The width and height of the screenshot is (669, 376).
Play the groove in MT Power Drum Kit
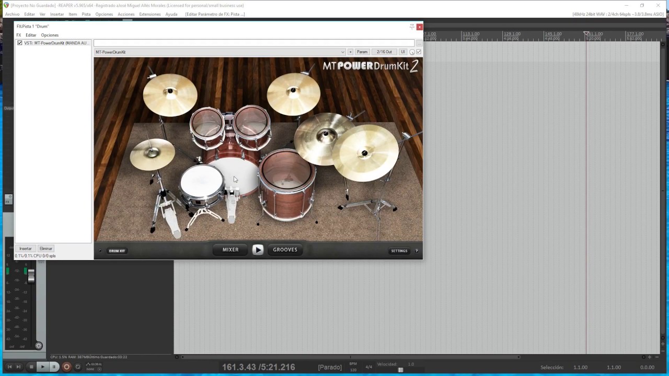point(258,250)
